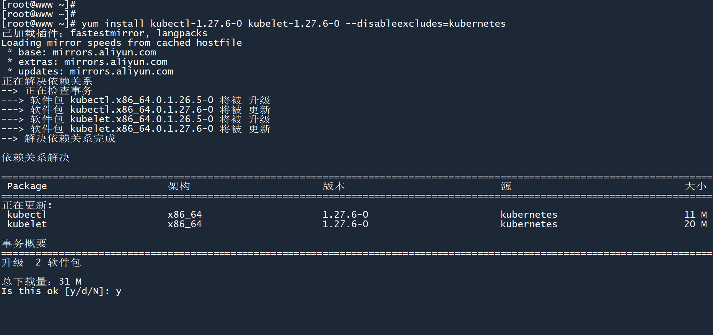The image size is (713, 335).
Task: Click kubectl name in package table
Action: (x=27, y=215)
